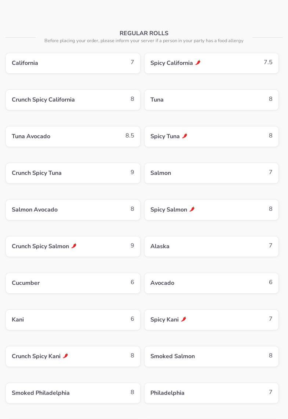
Task: Select the California roll item
Action: pos(73,63)
